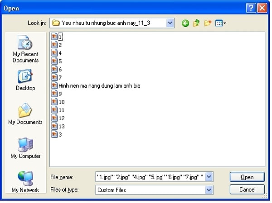
Task: Click the image icon of file 13
Action: tap(54, 126)
